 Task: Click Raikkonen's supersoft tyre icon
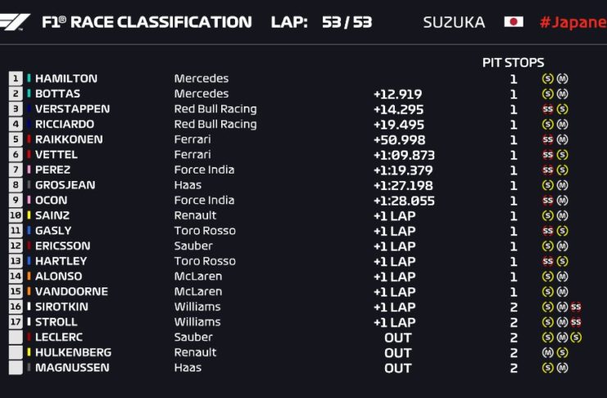[548, 140]
